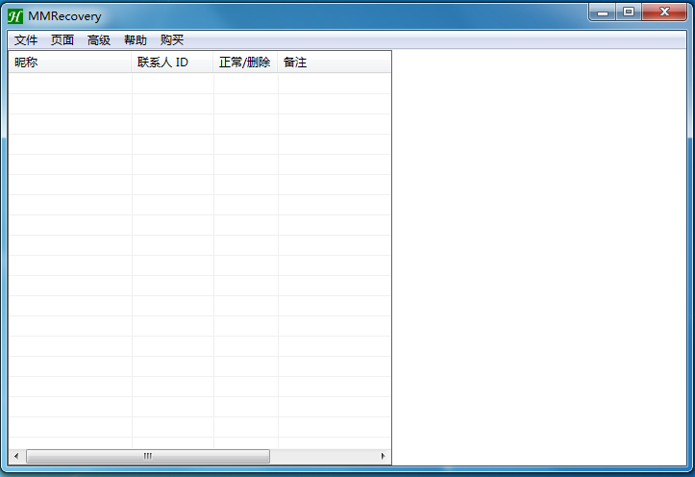Click the MMRecovery app icon in title bar
This screenshot has width=695, height=477.
(x=14, y=15)
